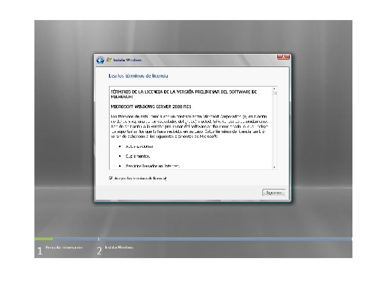Viewport: 381px width, 285px height.
Task: Click 'Instalar Windows' title bar text
Action: click(x=128, y=60)
